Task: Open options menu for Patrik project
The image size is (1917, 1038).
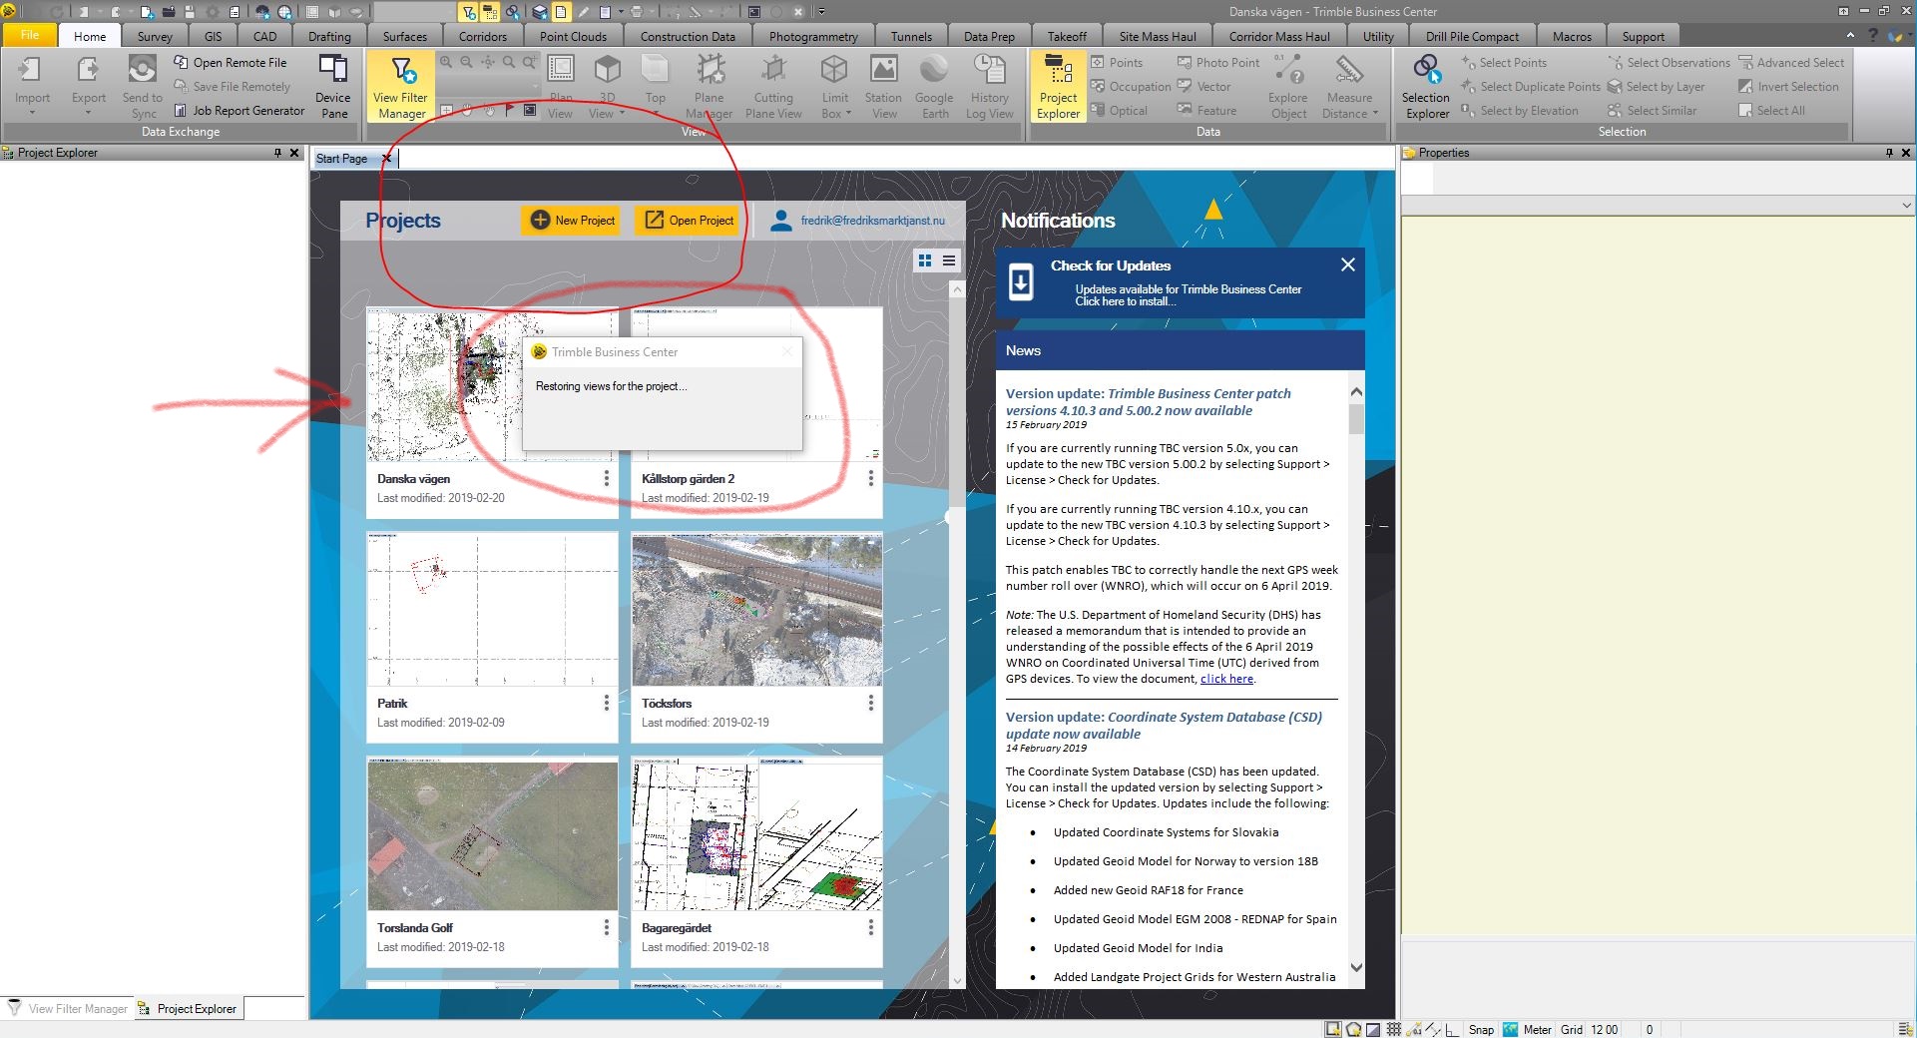Action: click(x=606, y=704)
